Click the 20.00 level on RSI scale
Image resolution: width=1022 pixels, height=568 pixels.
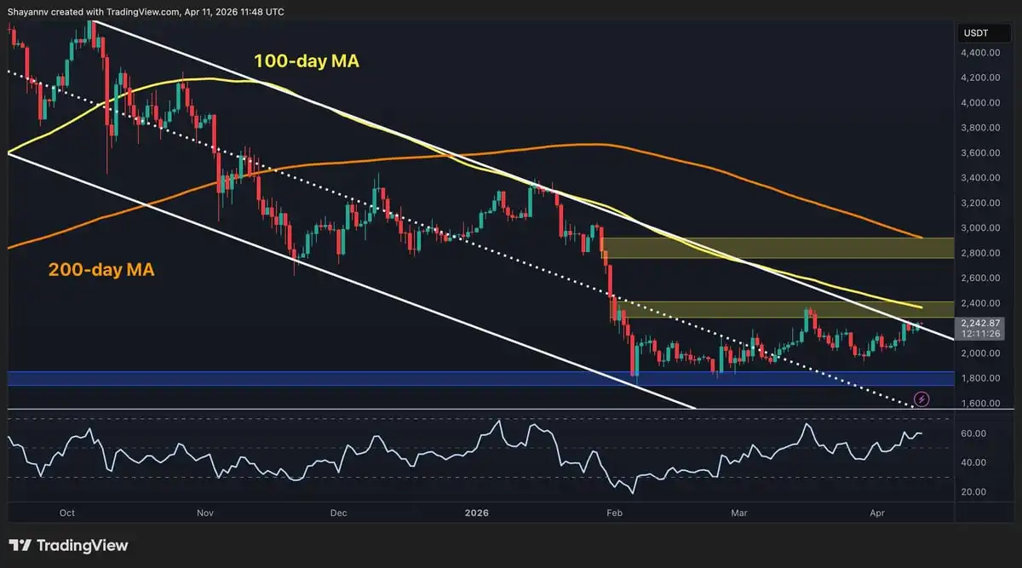tap(973, 492)
